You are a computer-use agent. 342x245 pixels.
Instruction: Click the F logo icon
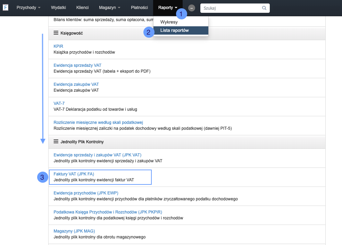tap(6, 8)
